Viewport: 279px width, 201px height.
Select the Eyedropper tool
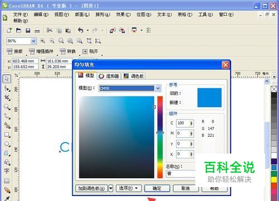[x=7, y=198]
